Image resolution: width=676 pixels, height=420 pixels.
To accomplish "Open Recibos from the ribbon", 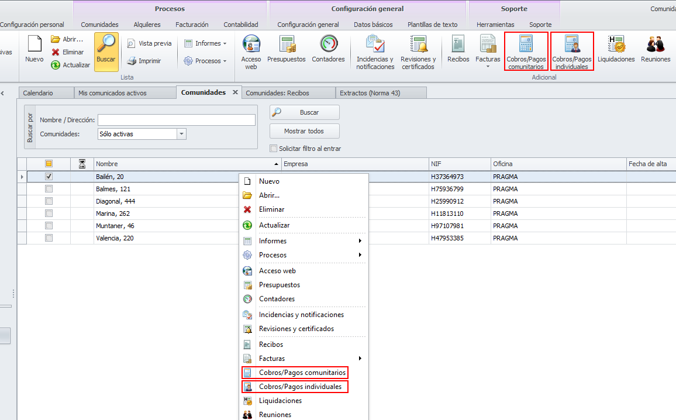I will 458,44.
